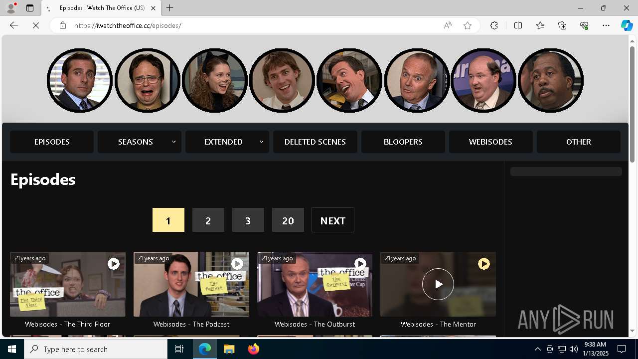638x359 pixels.
Task: Go to pagination page 3
Action: pos(248,220)
